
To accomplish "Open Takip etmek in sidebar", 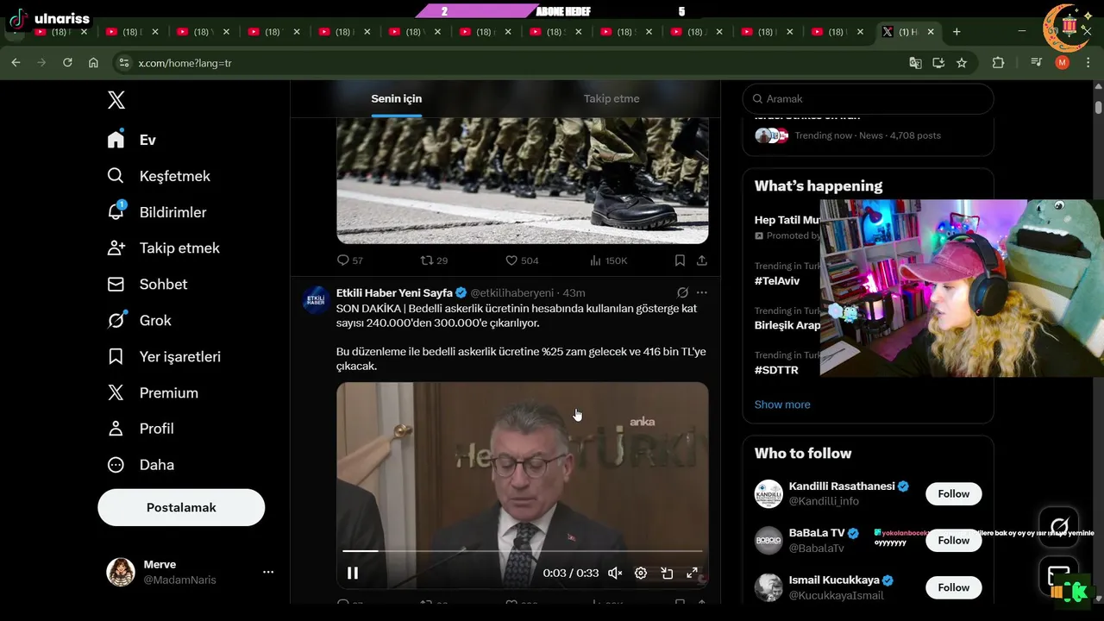I will (x=163, y=248).
